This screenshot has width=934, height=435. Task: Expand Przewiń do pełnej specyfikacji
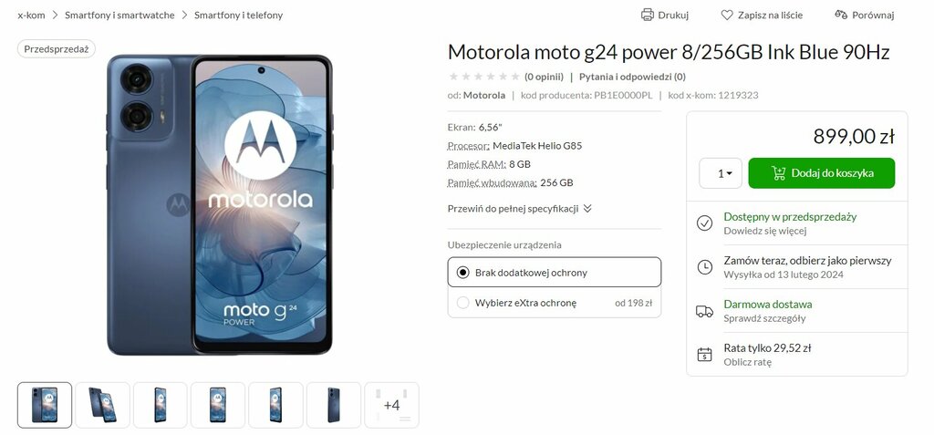click(519, 209)
